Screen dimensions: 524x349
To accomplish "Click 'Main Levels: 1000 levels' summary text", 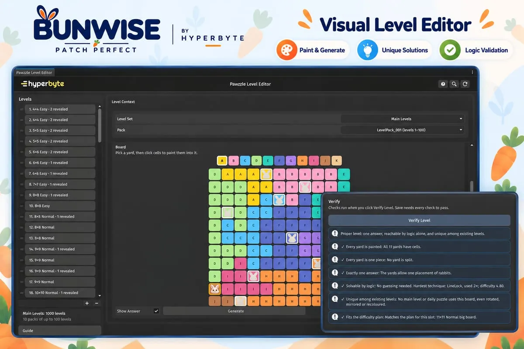I will click(x=44, y=313).
